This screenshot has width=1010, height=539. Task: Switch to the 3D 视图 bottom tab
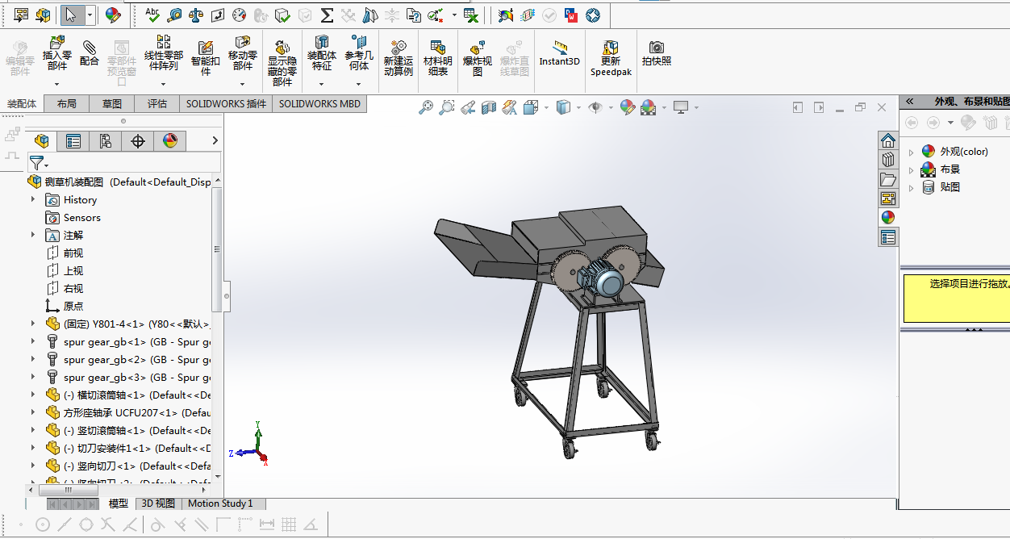point(158,503)
